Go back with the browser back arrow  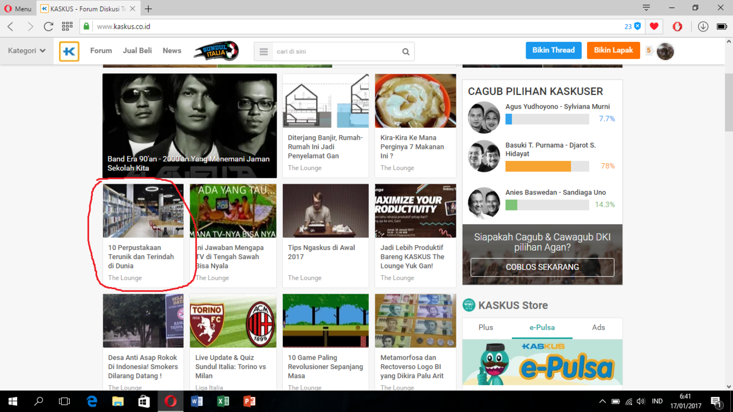click(10, 26)
